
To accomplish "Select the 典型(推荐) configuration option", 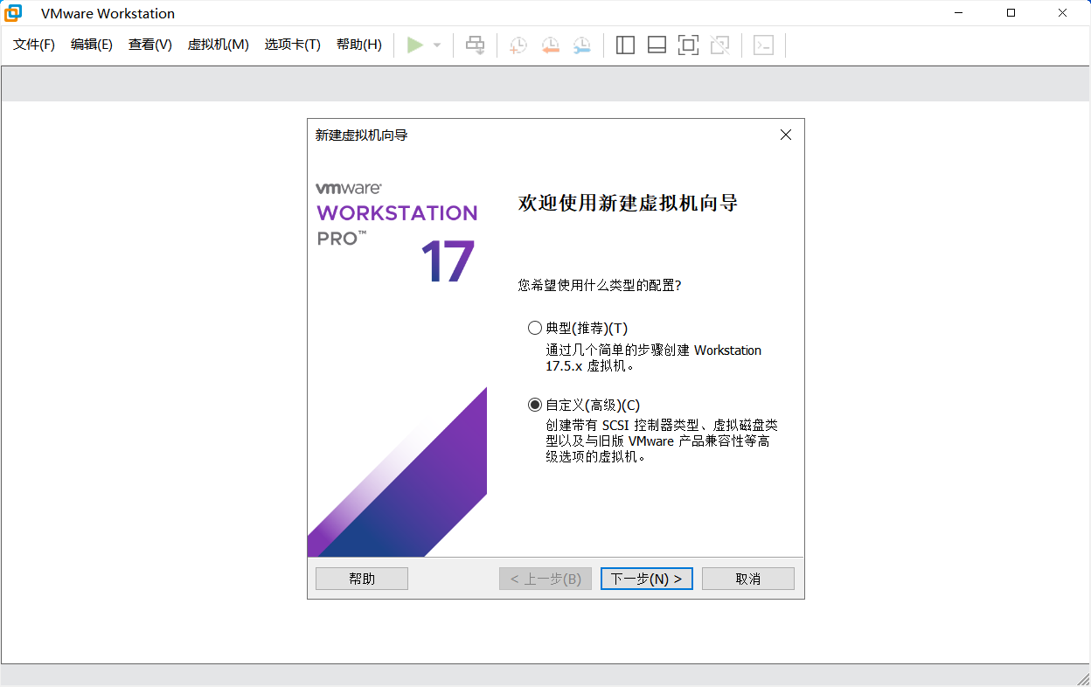I will 534,328.
